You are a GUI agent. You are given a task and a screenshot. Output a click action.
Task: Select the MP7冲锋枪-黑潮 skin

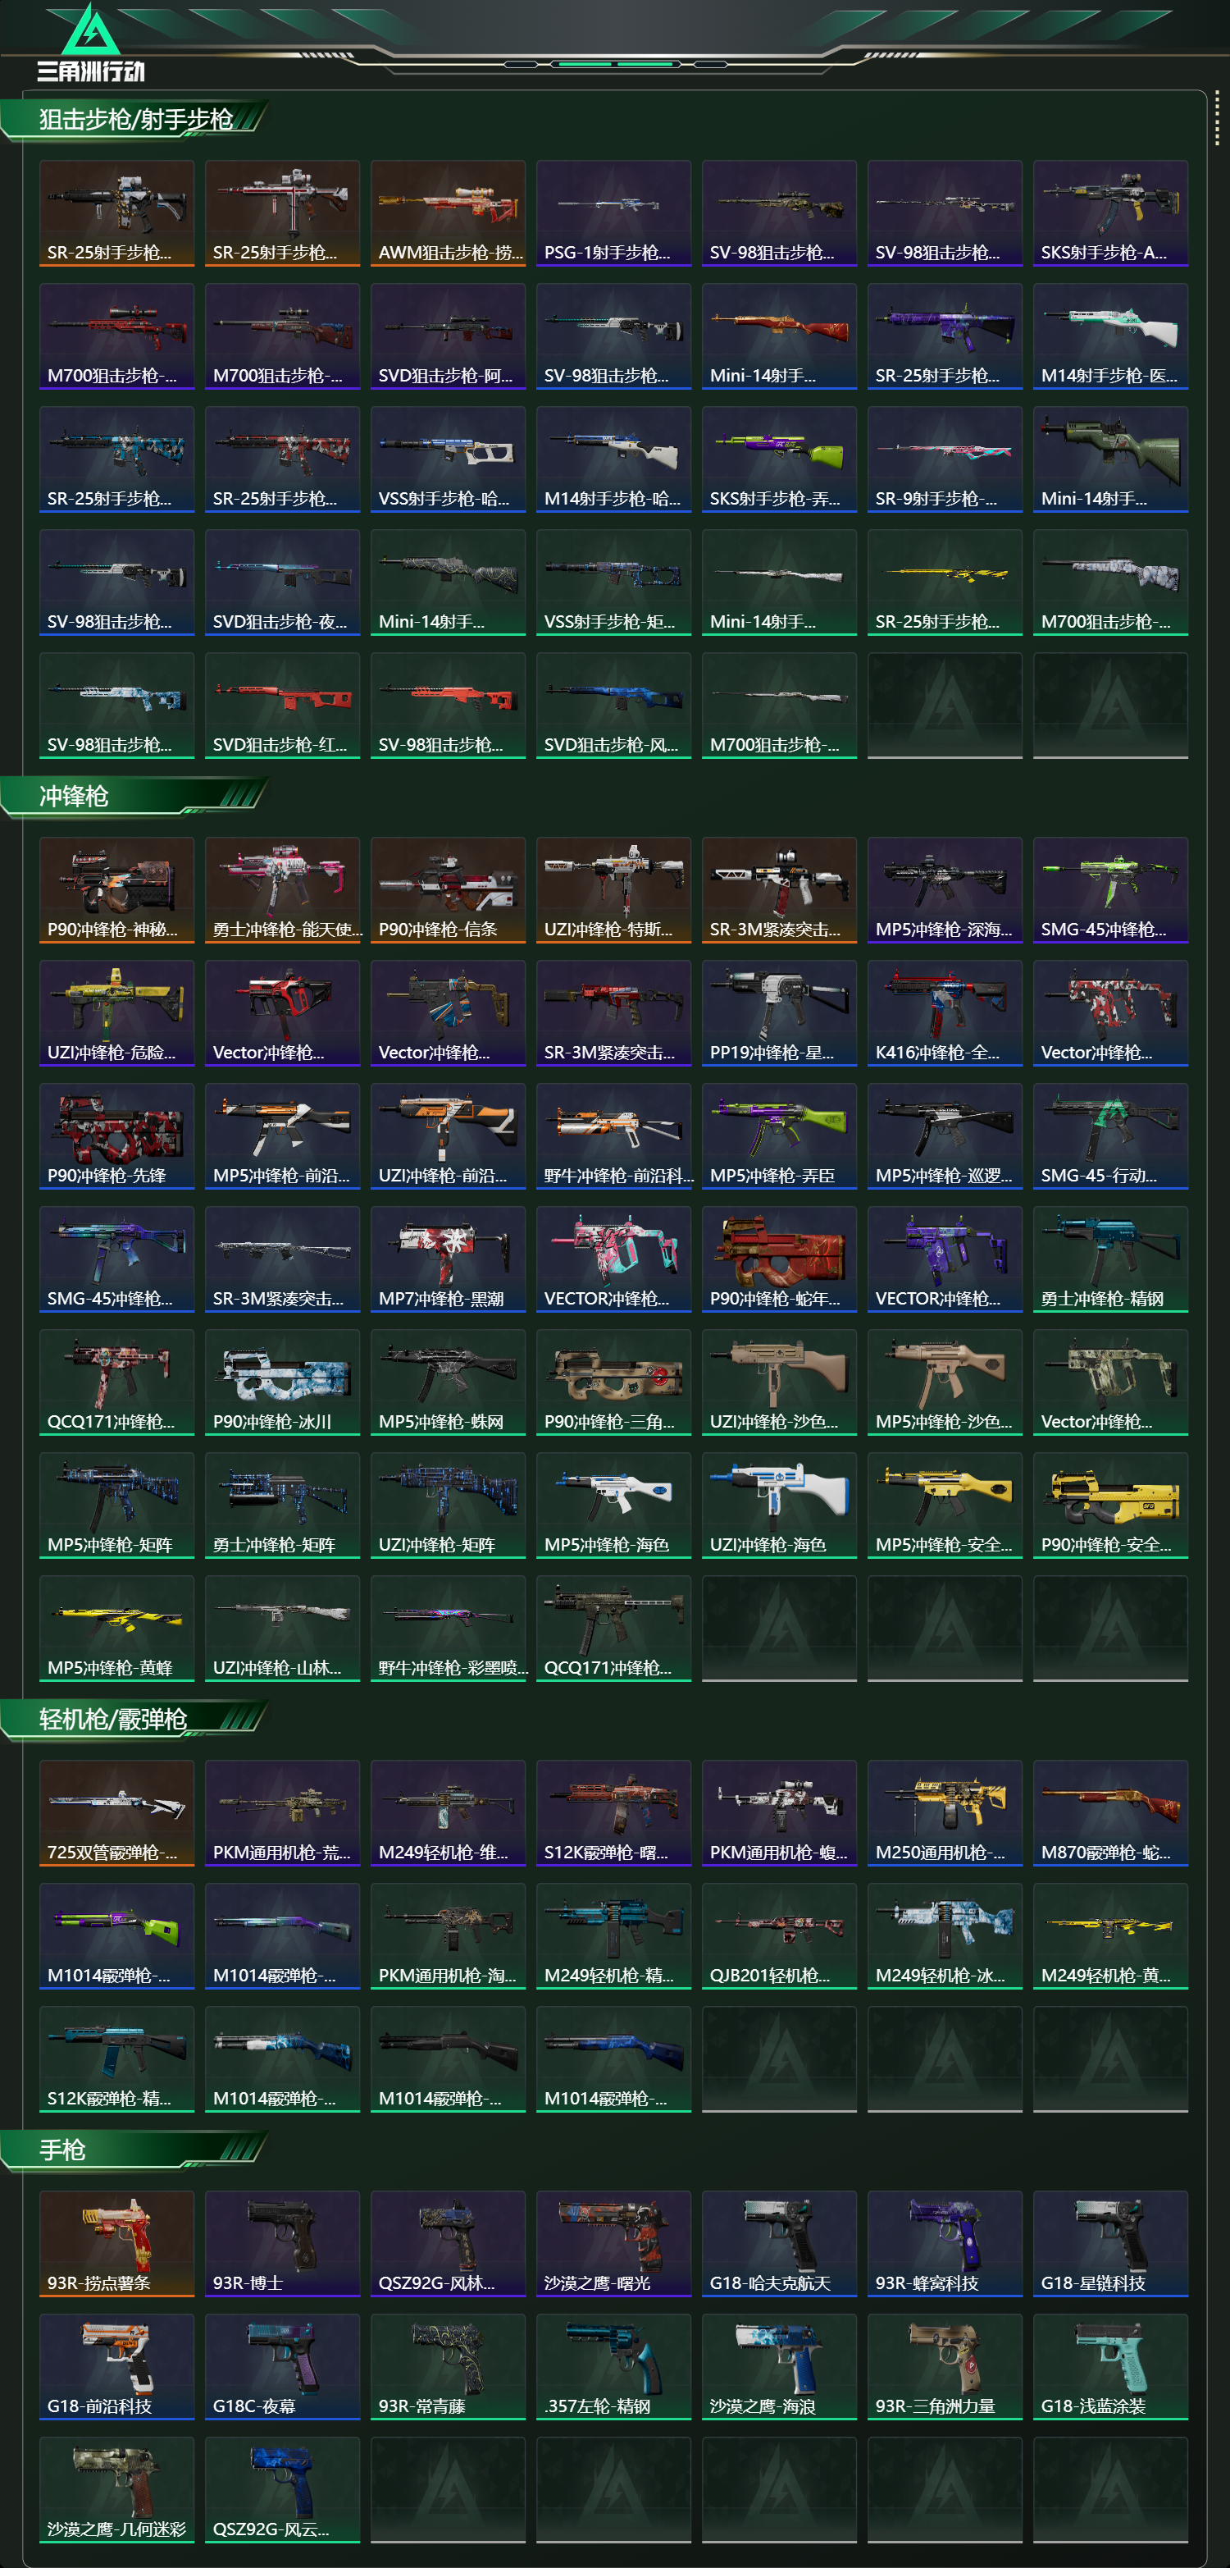449,1260
